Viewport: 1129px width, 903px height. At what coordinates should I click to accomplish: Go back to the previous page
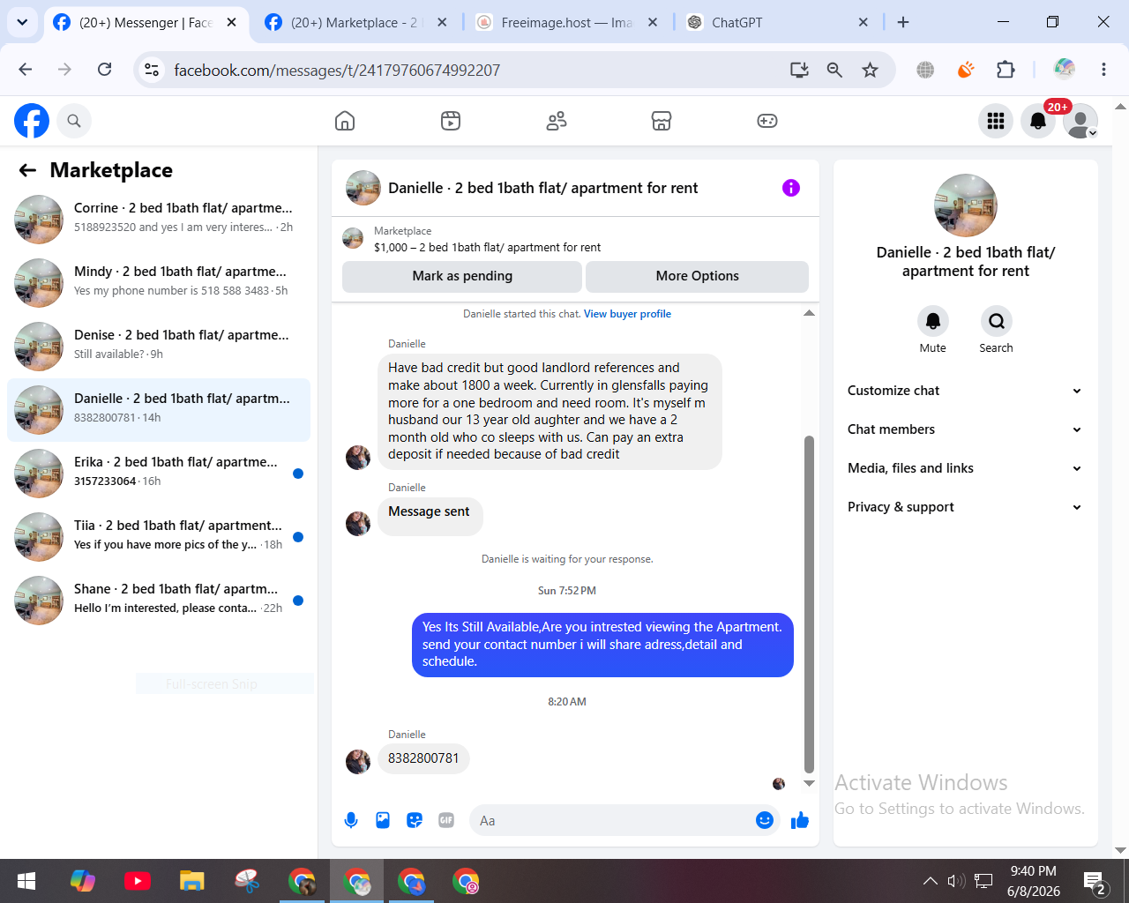coord(26,70)
